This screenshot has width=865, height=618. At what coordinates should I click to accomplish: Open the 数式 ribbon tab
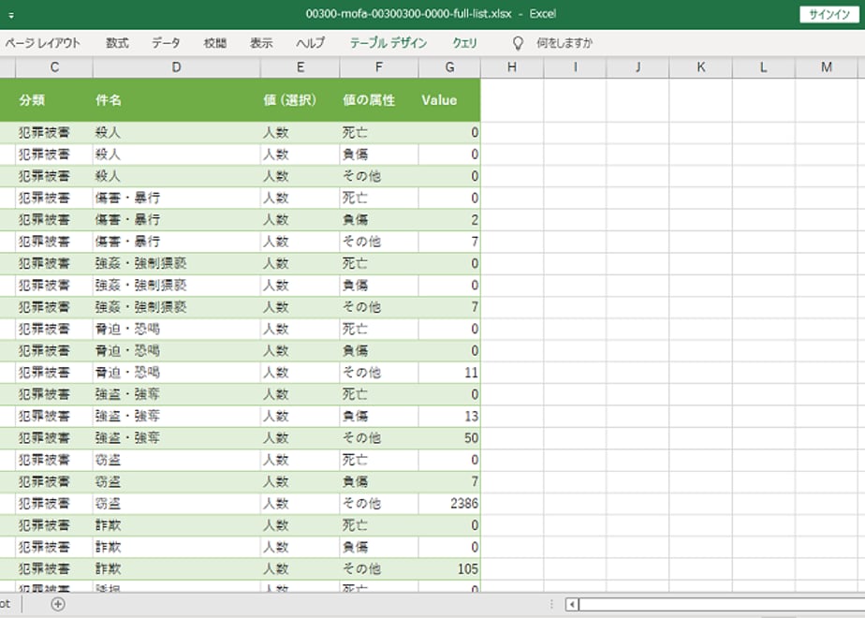coord(117,43)
